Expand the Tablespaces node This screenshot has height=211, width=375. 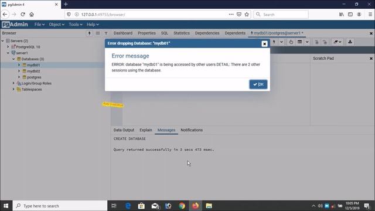[x=13, y=89]
